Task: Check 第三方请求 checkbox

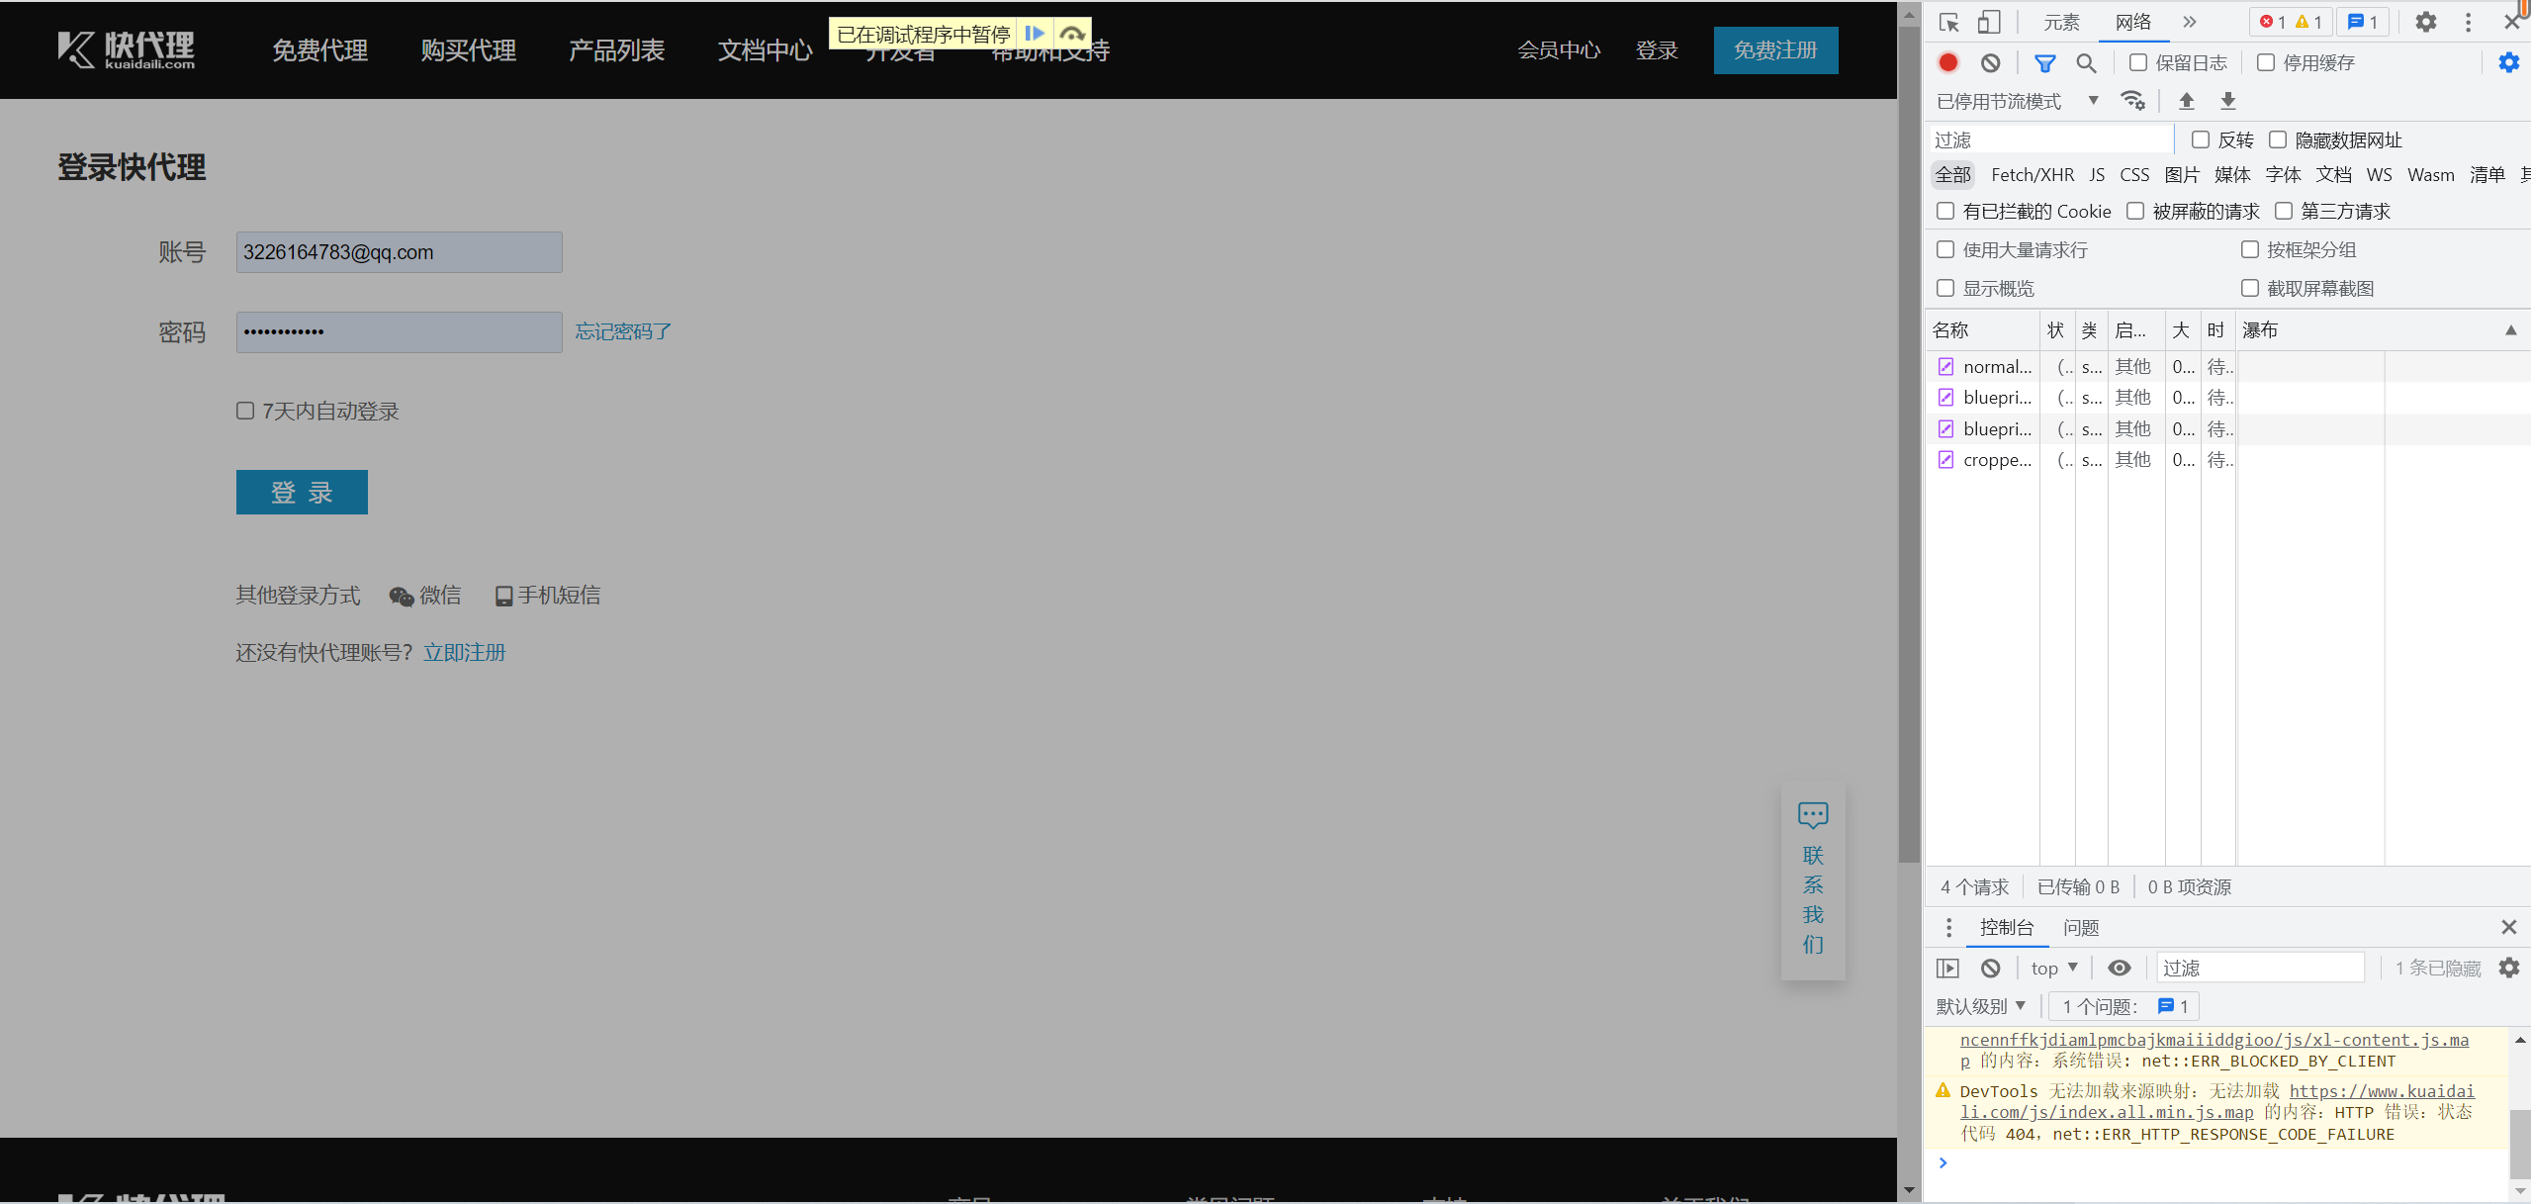Action: coord(2284,211)
